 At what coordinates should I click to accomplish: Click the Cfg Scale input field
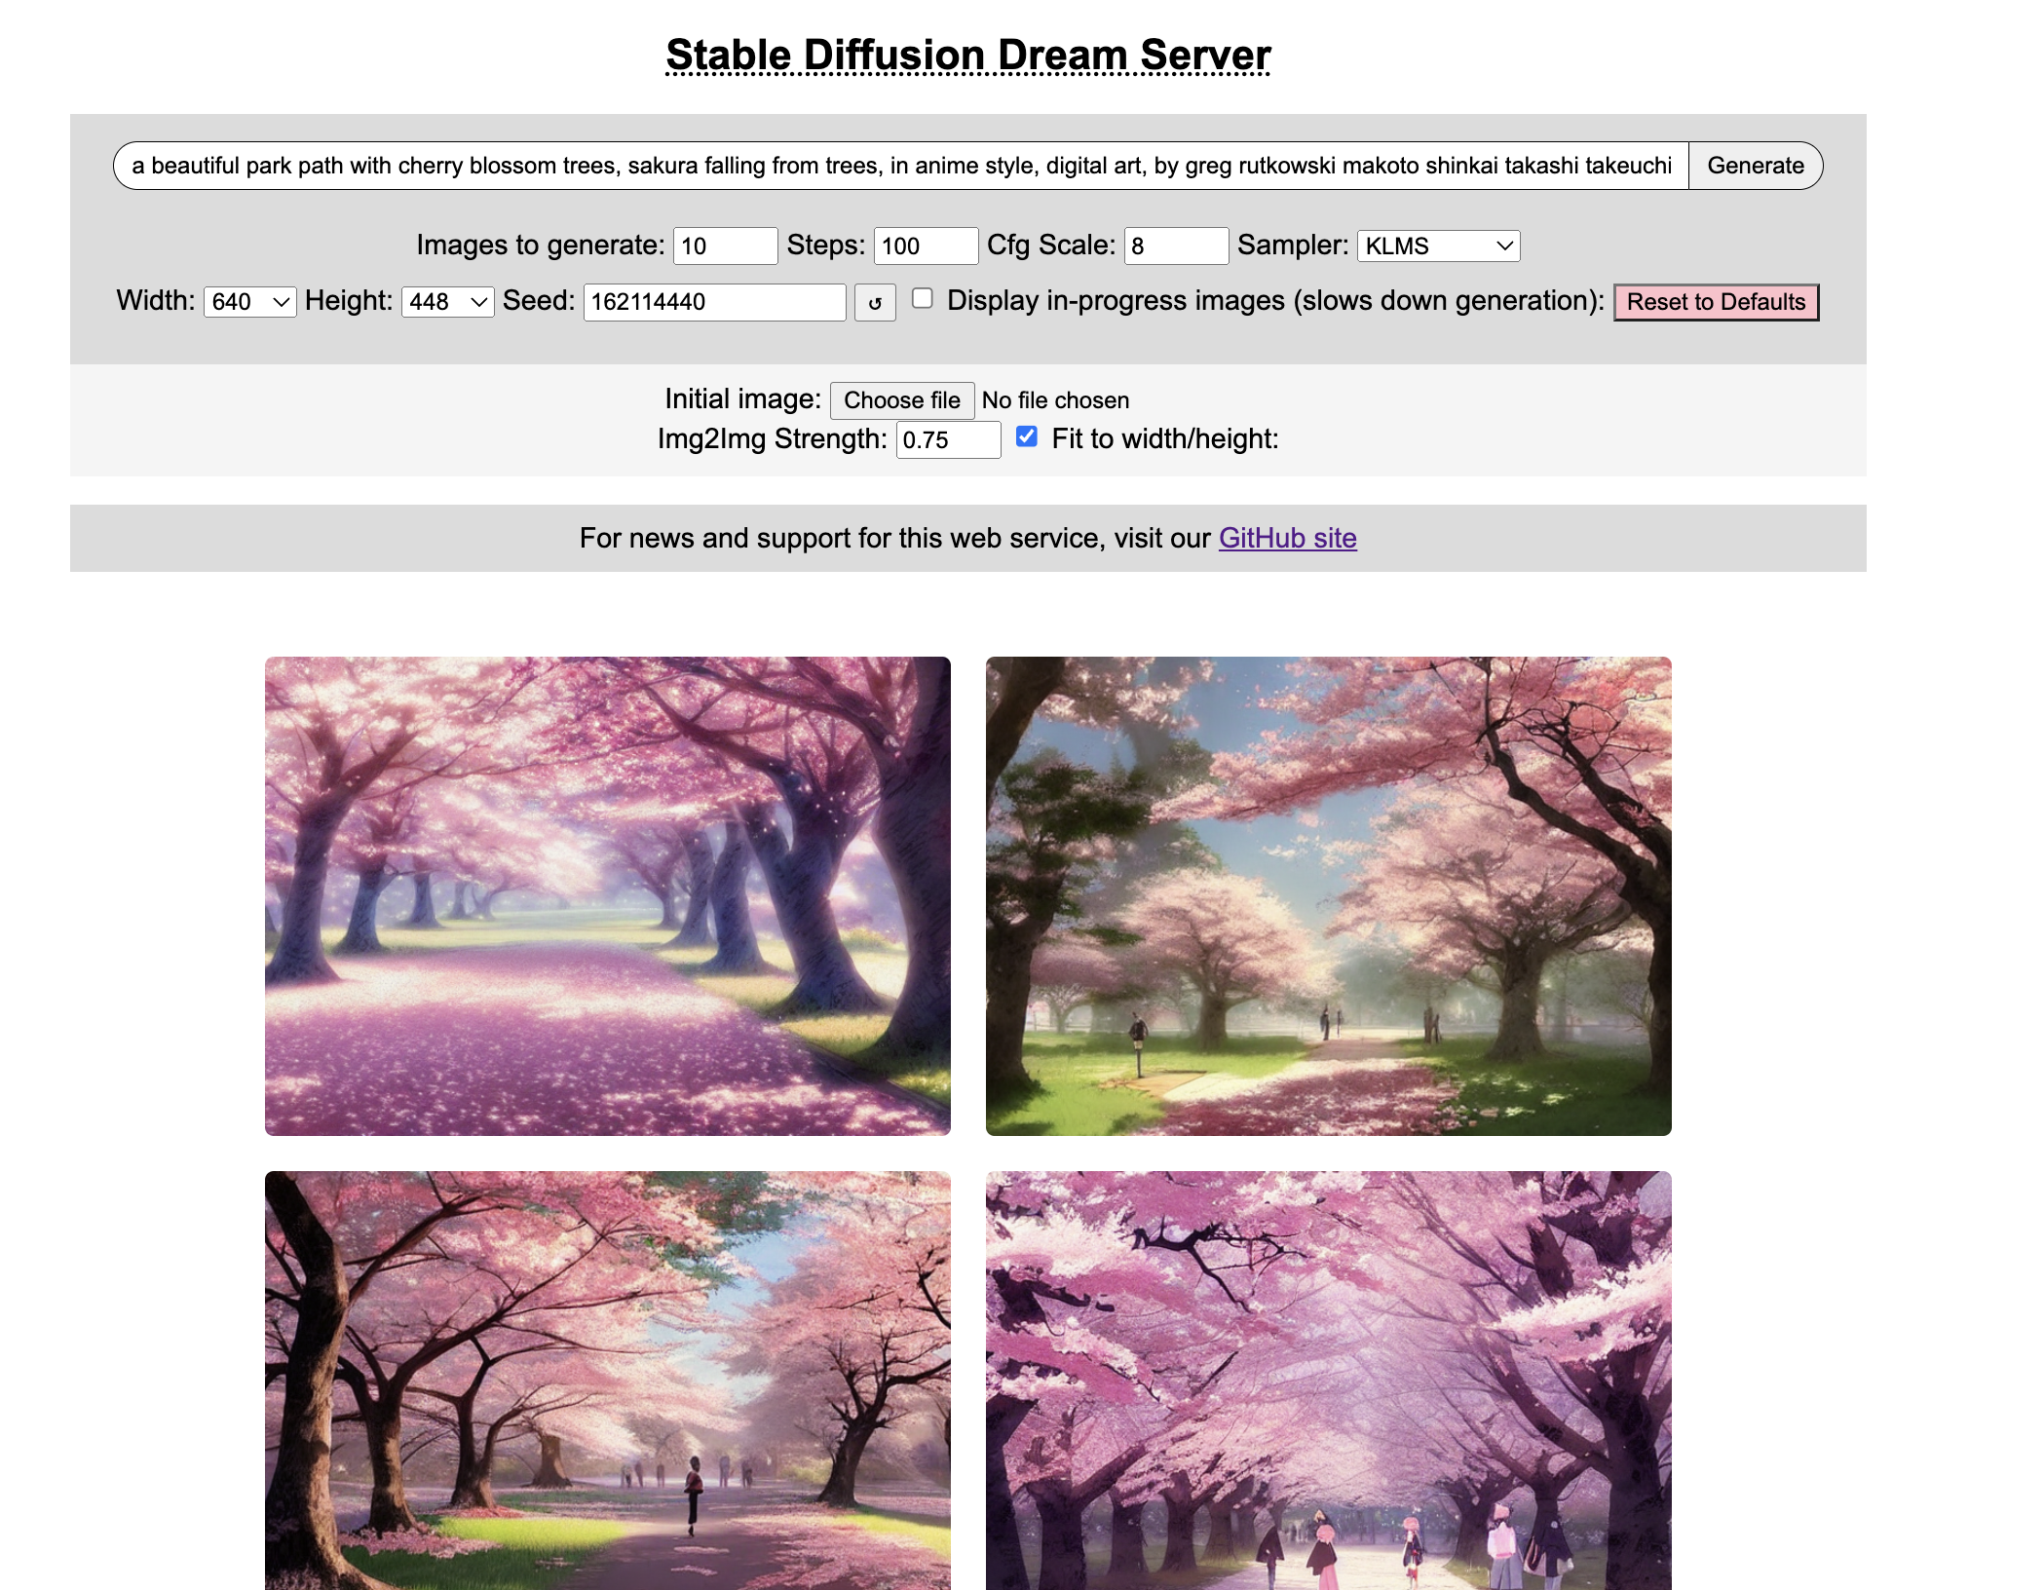coord(1175,246)
